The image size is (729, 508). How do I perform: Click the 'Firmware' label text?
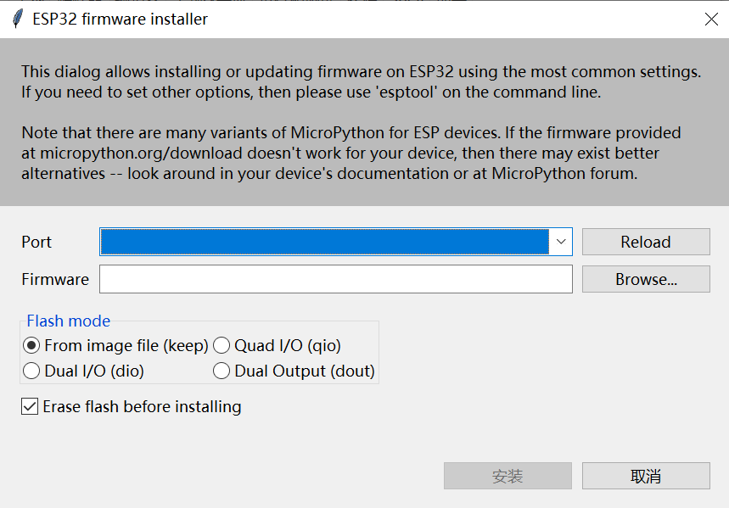(55, 279)
